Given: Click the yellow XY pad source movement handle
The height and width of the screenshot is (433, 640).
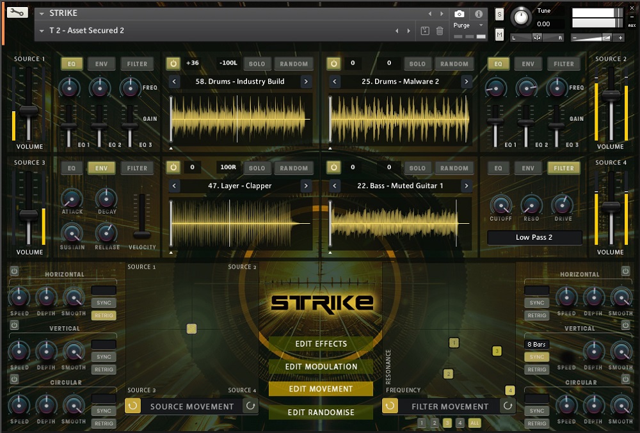Looking at the screenshot, I should [191, 329].
